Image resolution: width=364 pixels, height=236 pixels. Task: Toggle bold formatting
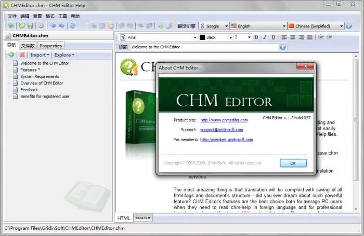[x=256, y=37]
